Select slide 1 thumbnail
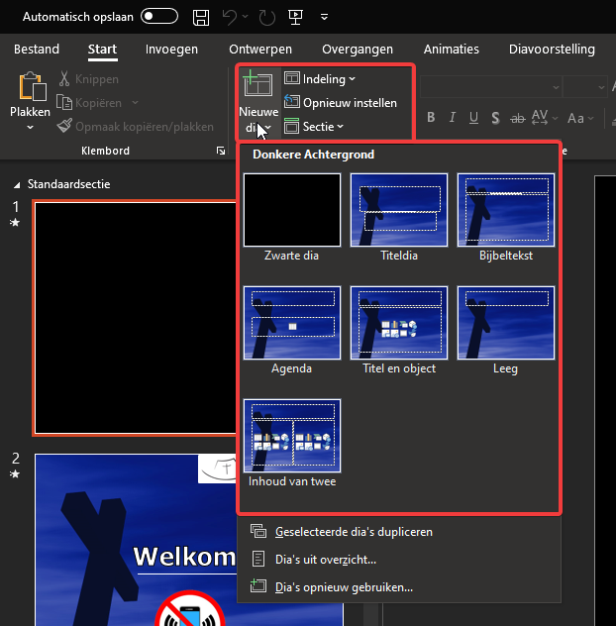 coord(136,317)
